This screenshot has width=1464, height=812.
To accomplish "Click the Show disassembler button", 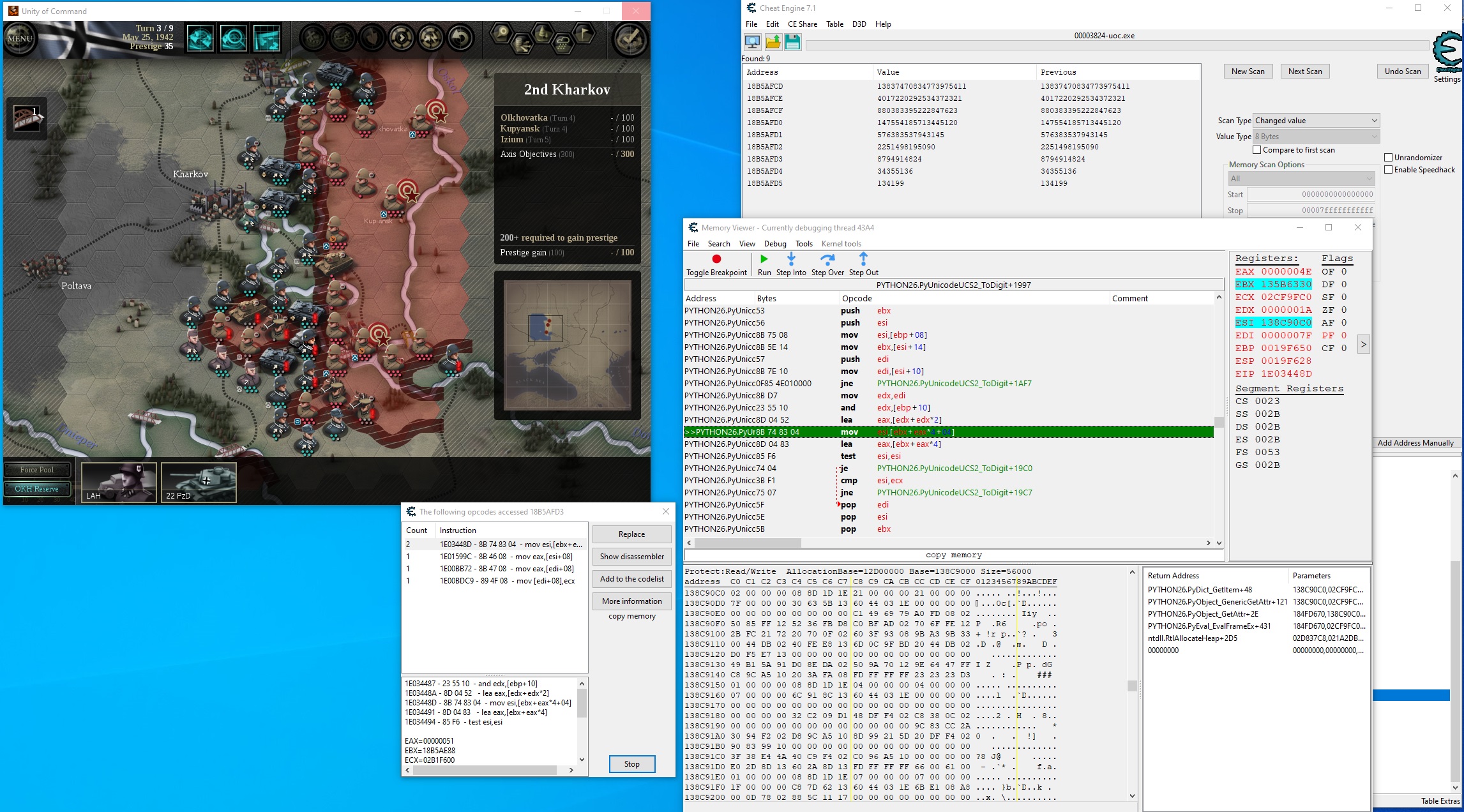I will (x=631, y=557).
